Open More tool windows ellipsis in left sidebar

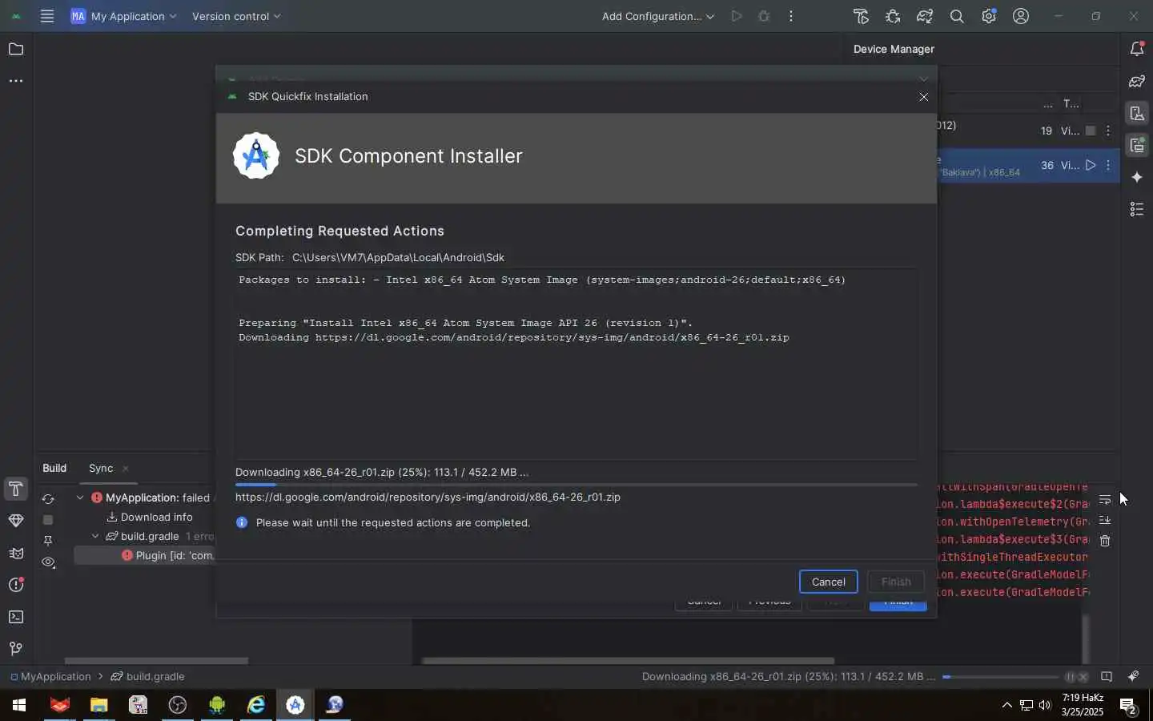15,81
